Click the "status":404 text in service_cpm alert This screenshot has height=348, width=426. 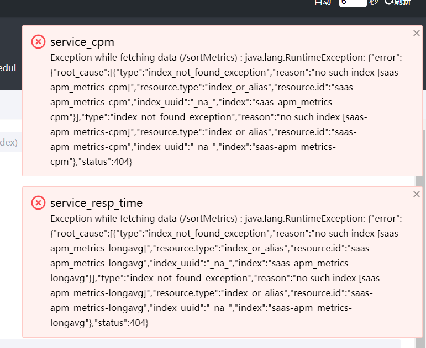pos(105,162)
